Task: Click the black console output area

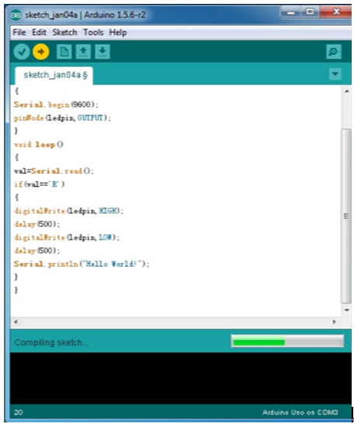Action: coord(181,378)
